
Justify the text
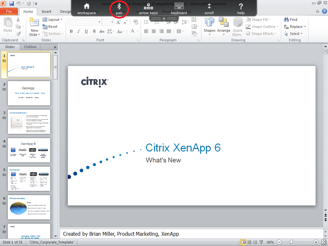(x=169, y=31)
